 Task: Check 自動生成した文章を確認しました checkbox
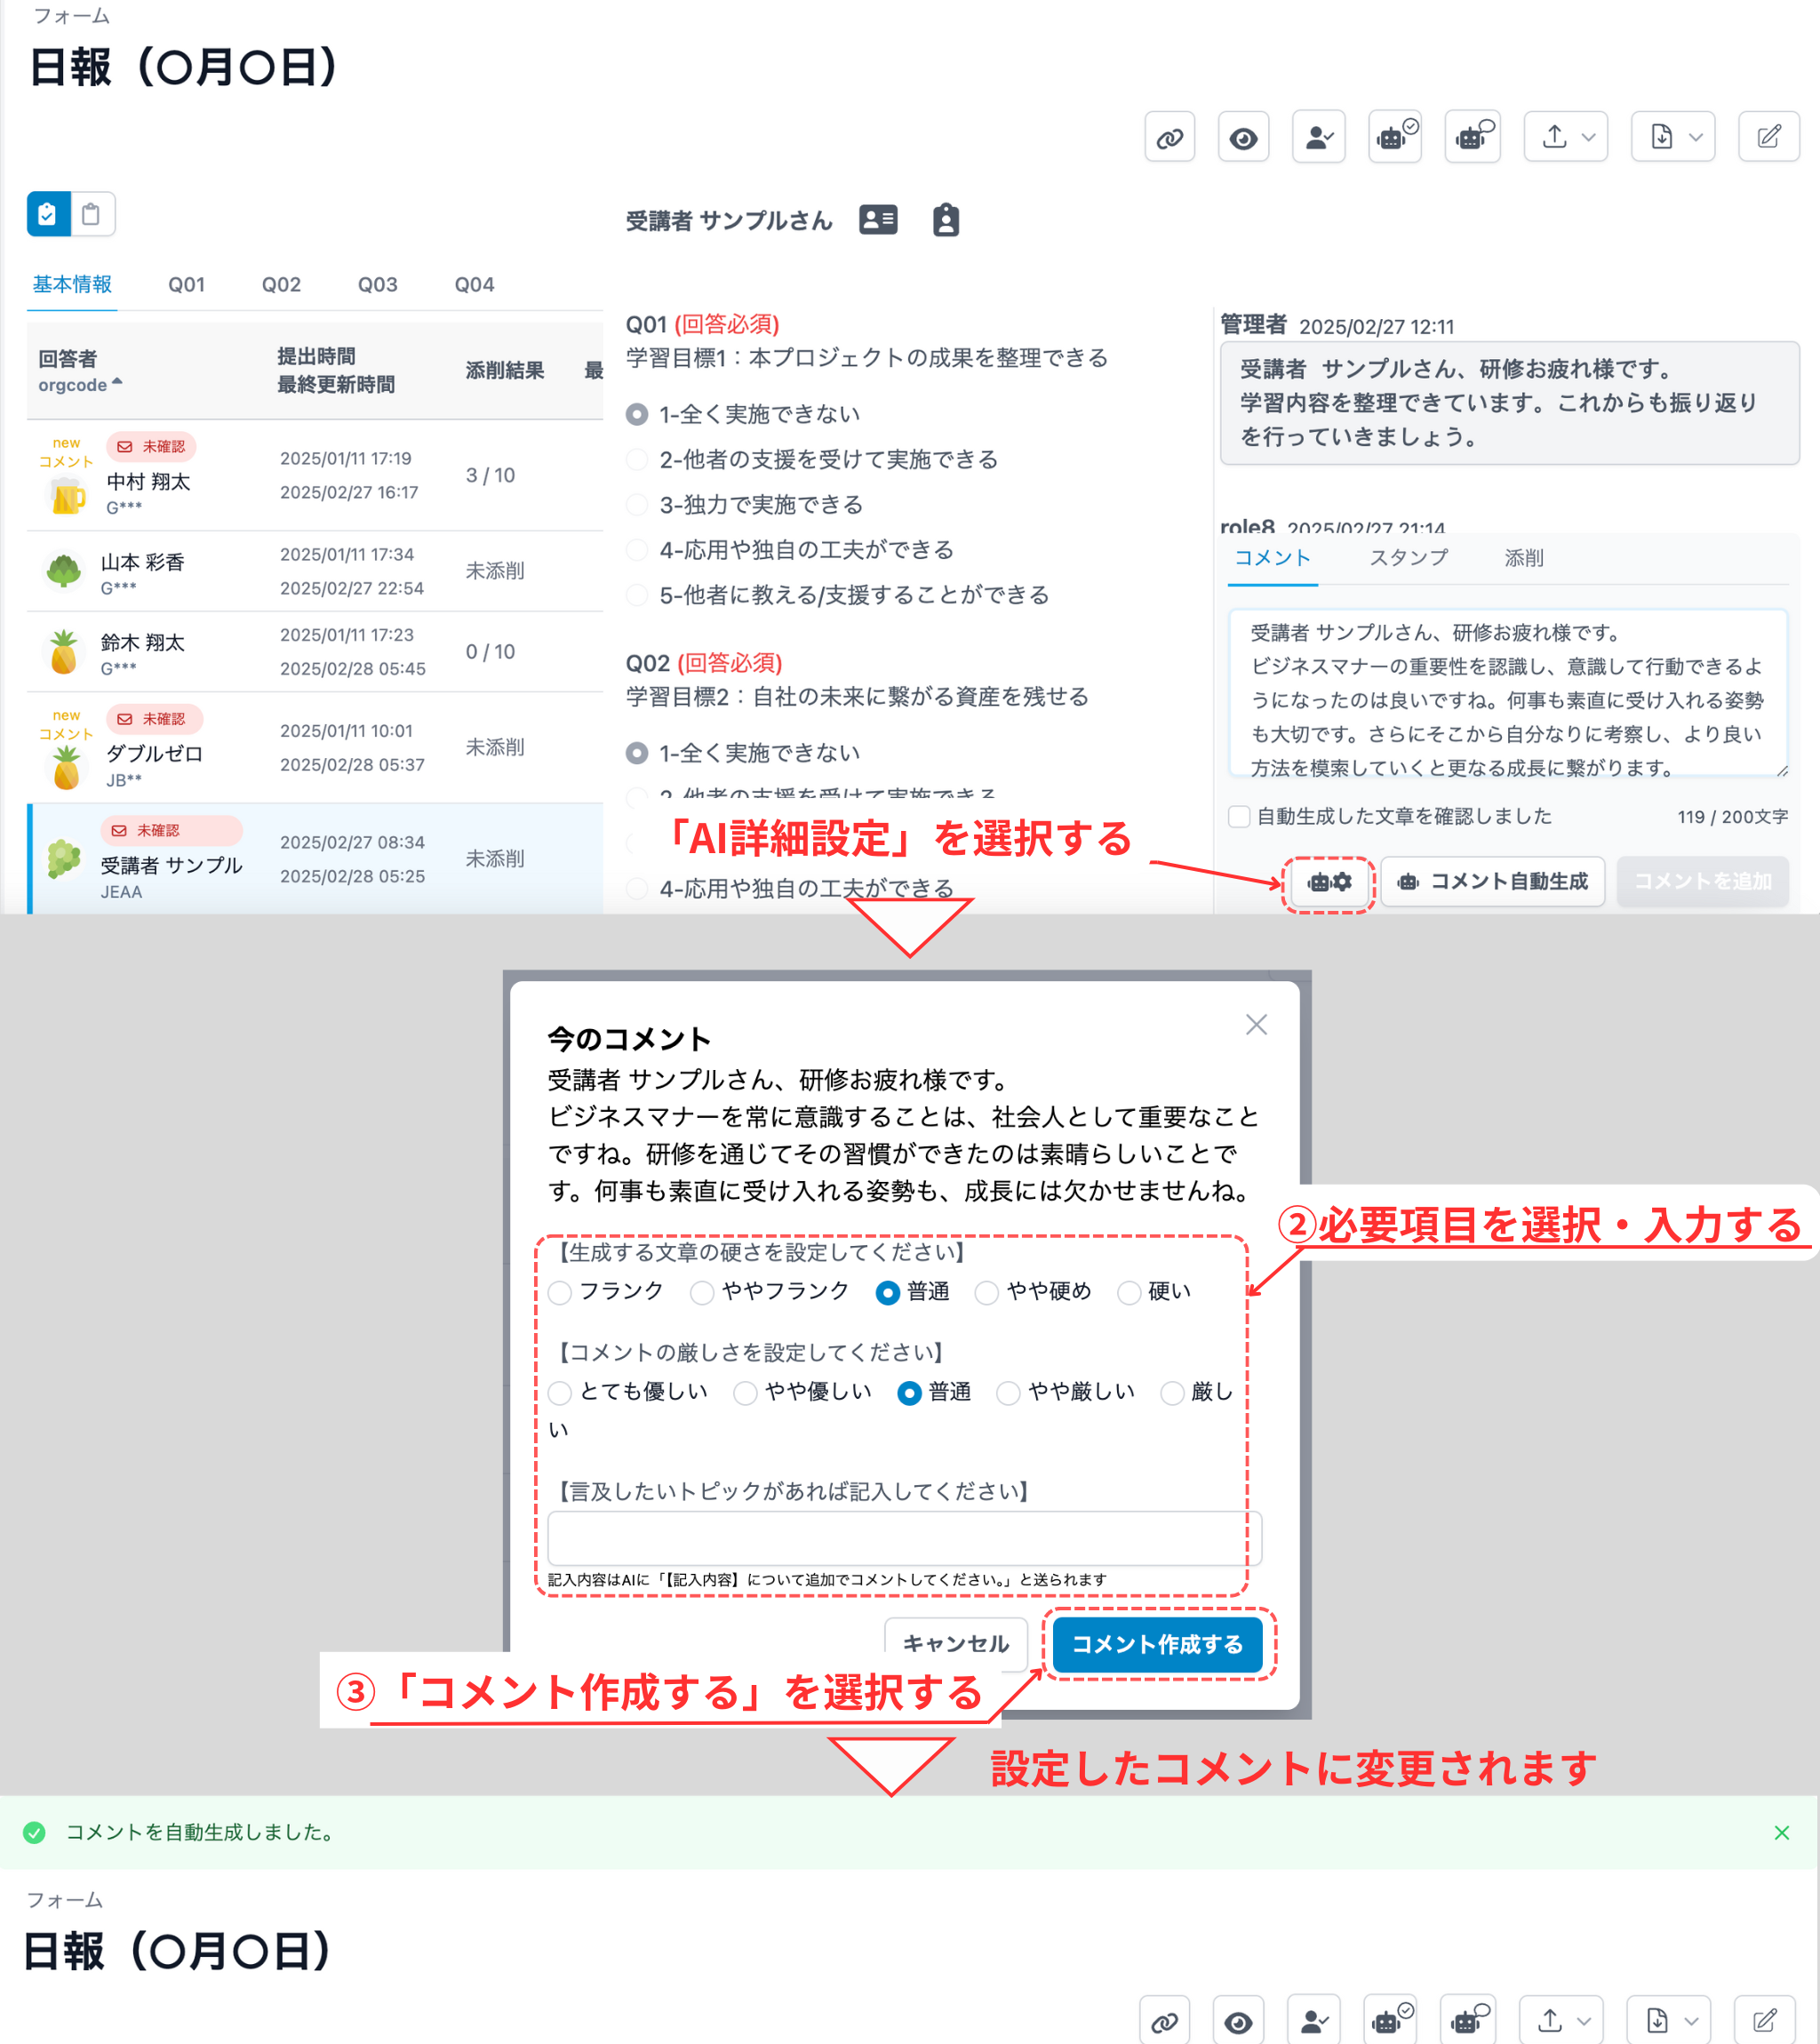pos(1238,816)
